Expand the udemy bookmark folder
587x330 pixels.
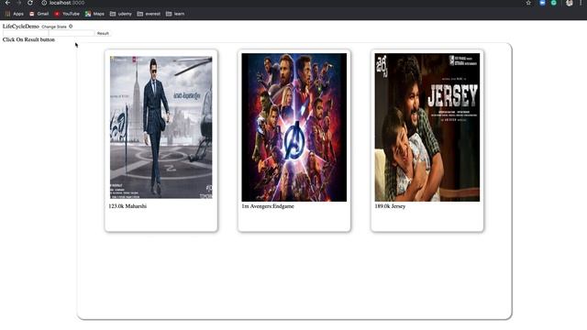[x=120, y=14]
